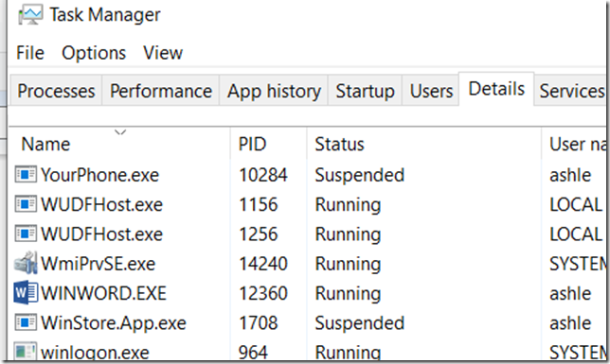Click the WinStore.App.exe process icon
The width and height of the screenshot is (610, 364).
click(26, 322)
